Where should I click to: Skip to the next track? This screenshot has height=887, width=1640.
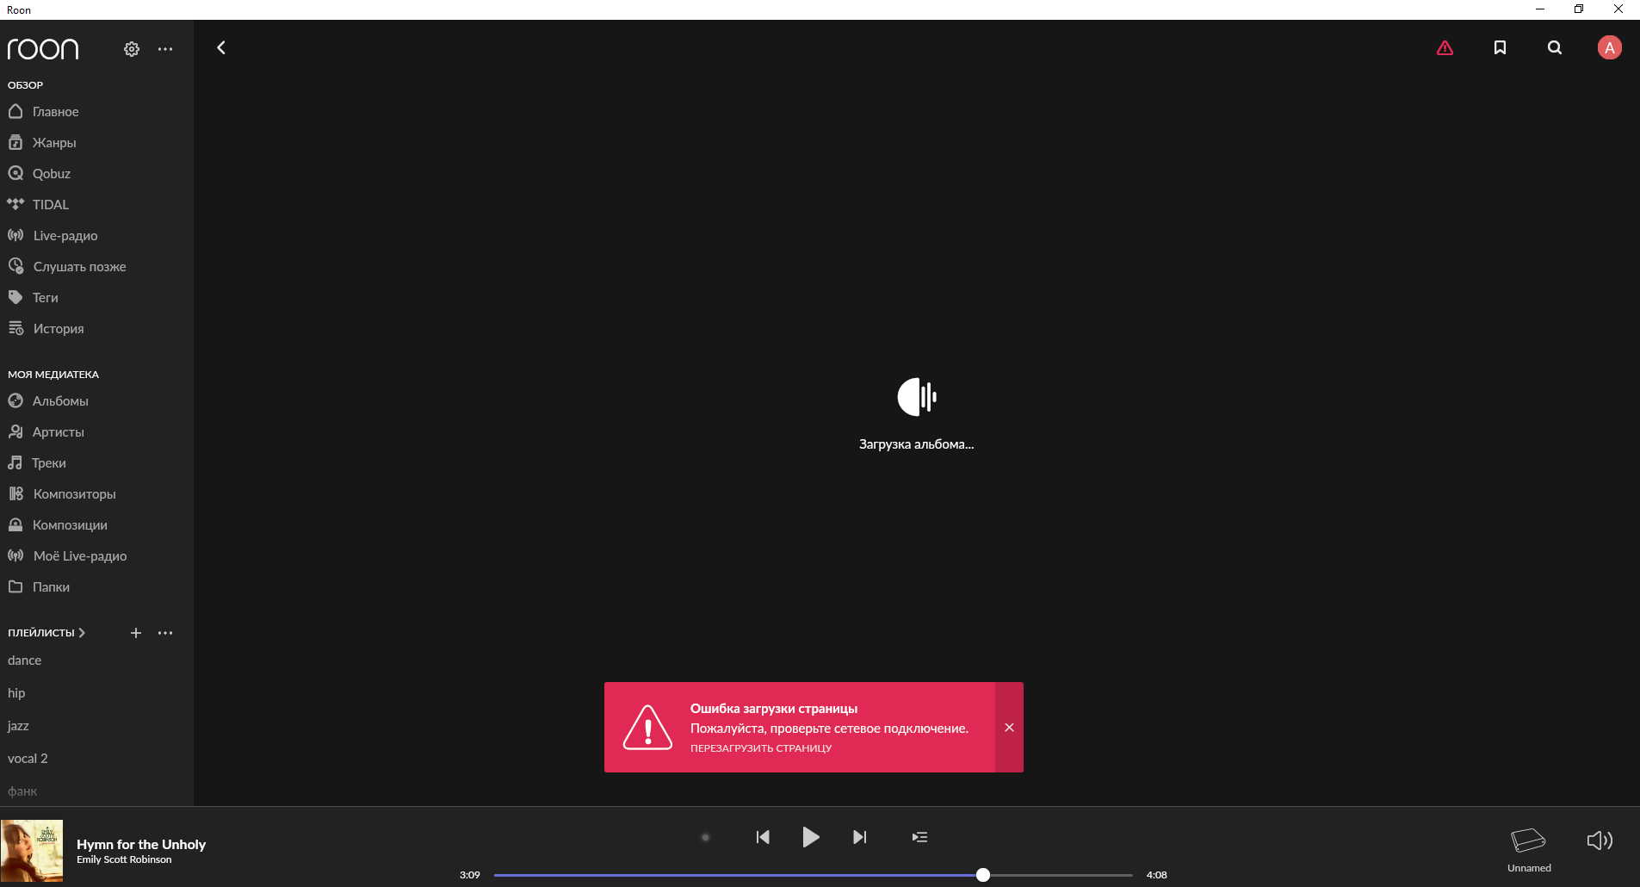click(859, 837)
